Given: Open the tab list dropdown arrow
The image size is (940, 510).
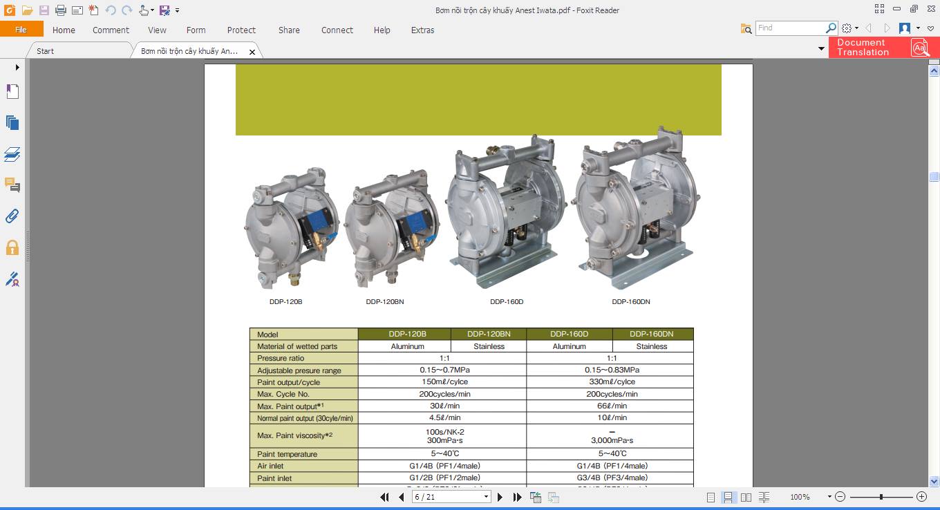Looking at the screenshot, I should 821,48.
